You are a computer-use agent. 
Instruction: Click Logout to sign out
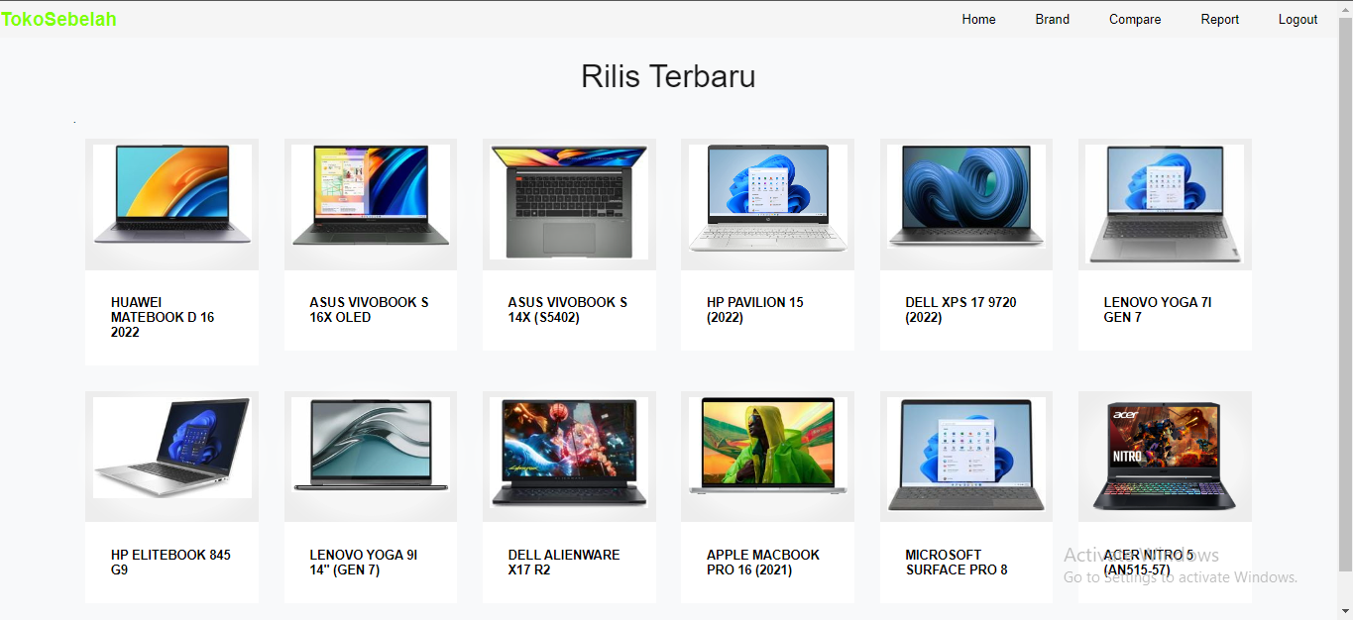pyautogui.click(x=1297, y=19)
